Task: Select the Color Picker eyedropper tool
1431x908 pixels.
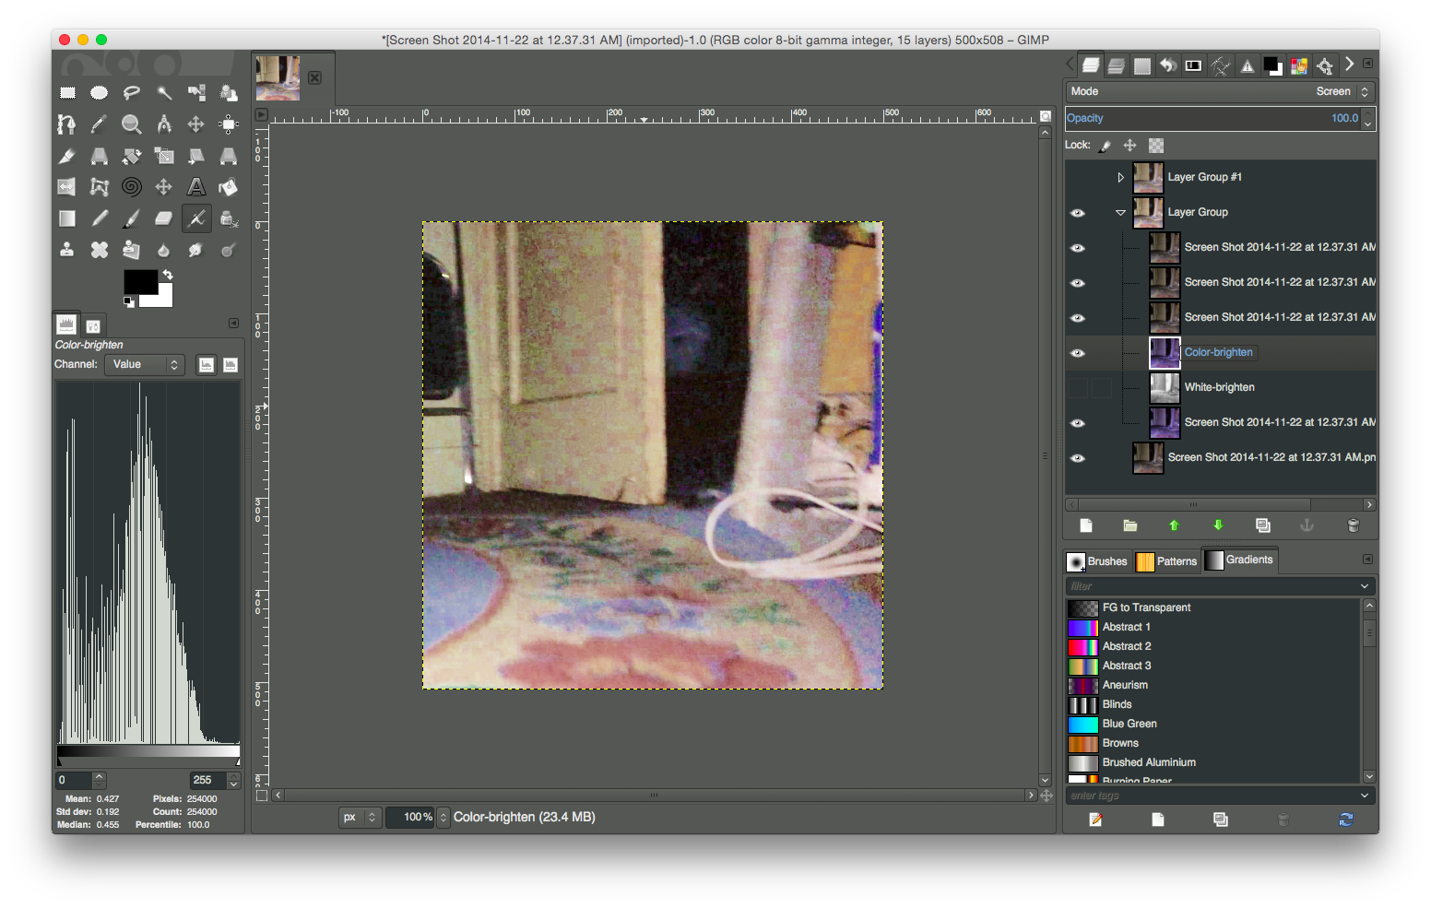Action: tap(100, 124)
